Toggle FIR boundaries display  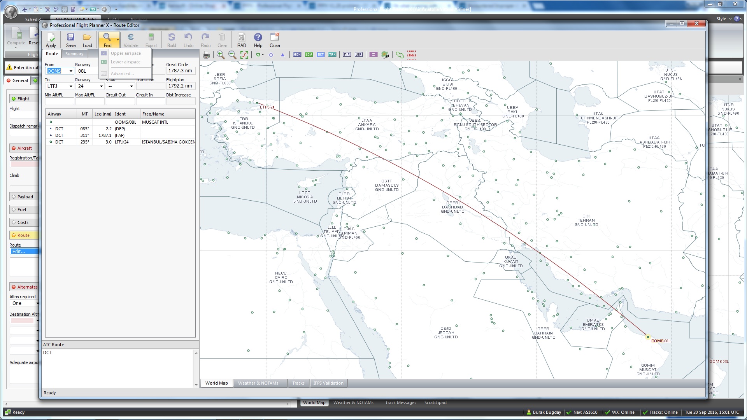pos(347,55)
